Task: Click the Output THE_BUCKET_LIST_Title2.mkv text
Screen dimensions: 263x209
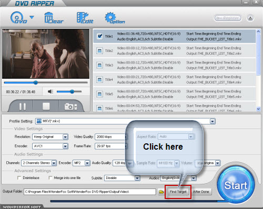Action: tap(214, 54)
